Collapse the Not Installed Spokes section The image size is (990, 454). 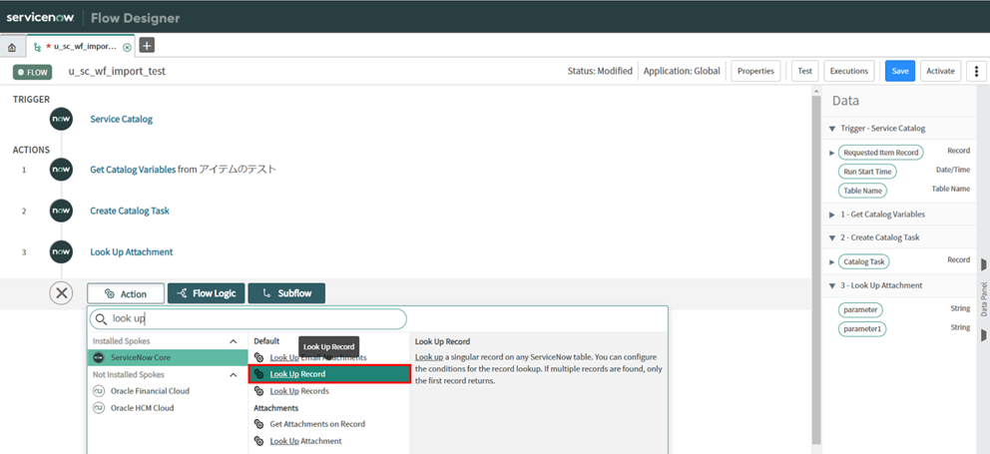click(x=233, y=374)
